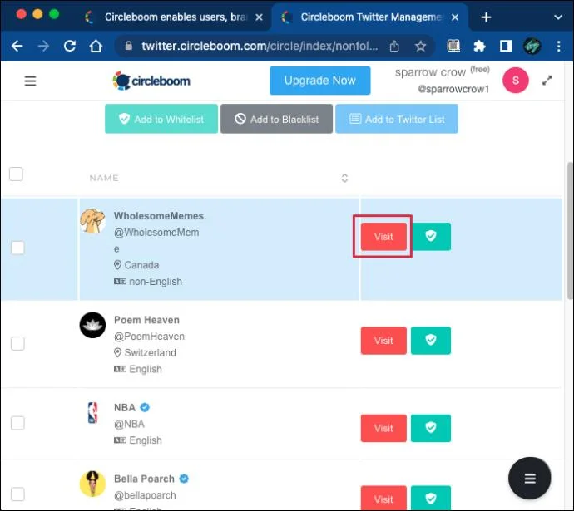Open the black floating menu button

pyautogui.click(x=529, y=478)
